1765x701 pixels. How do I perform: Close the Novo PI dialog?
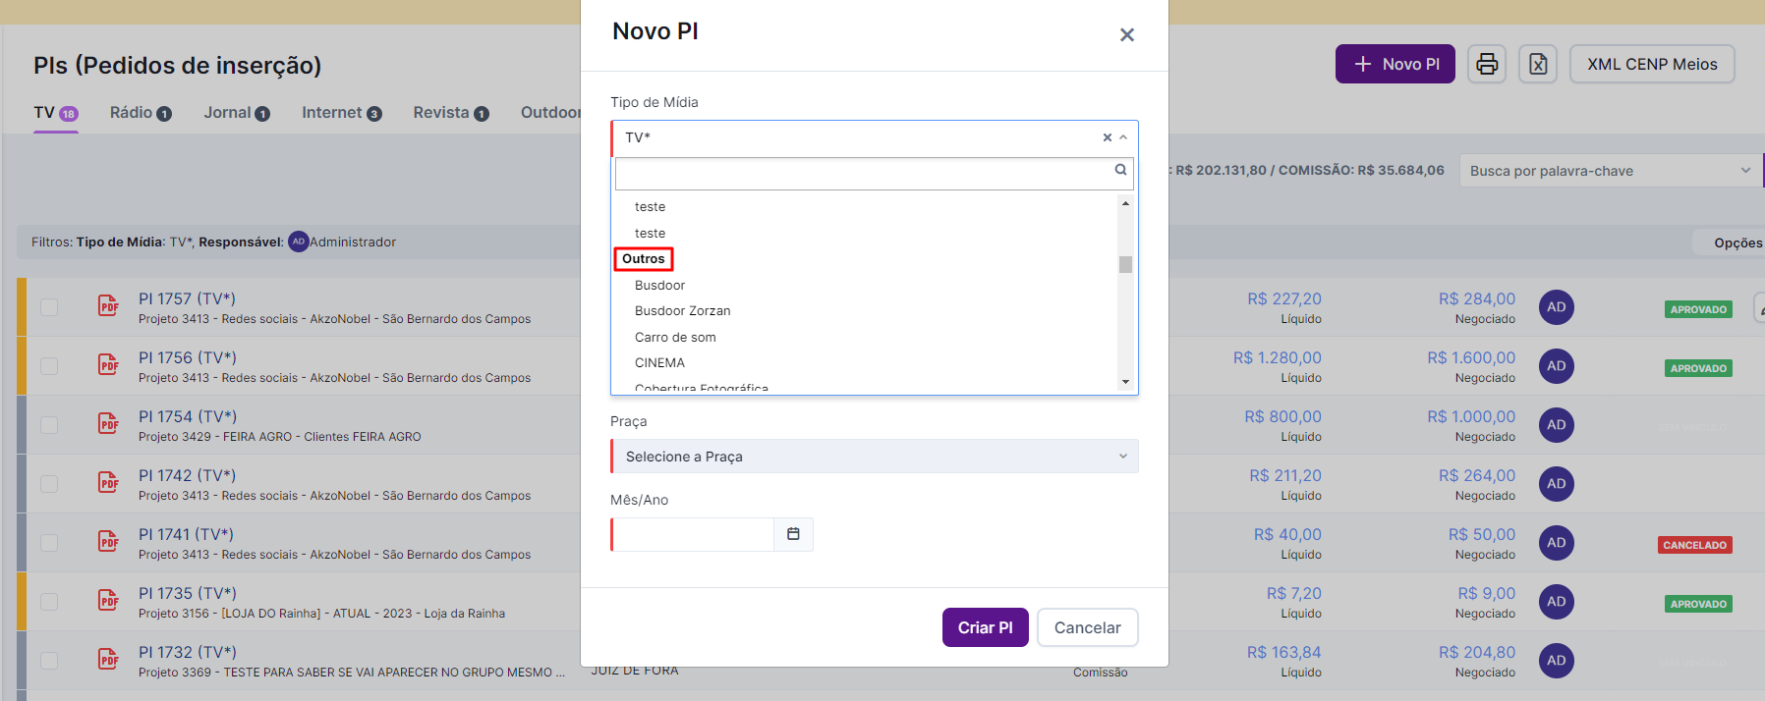click(x=1126, y=35)
